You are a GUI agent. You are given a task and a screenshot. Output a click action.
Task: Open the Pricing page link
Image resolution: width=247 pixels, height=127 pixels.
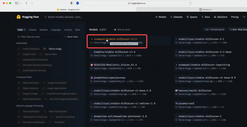pyautogui.click(x=235, y=17)
